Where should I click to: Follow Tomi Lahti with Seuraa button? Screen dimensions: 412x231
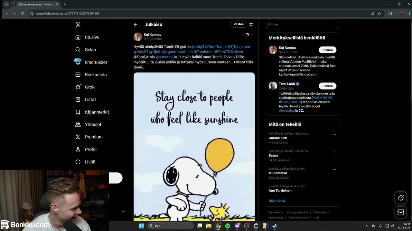pyautogui.click(x=327, y=86)
